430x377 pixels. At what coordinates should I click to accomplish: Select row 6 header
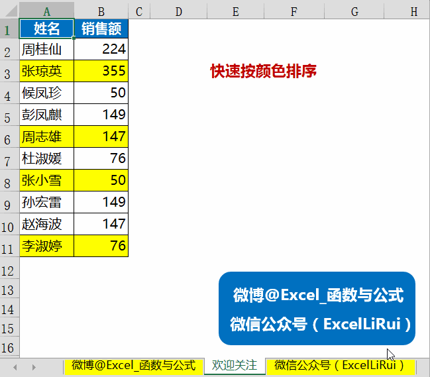point(9,136)
